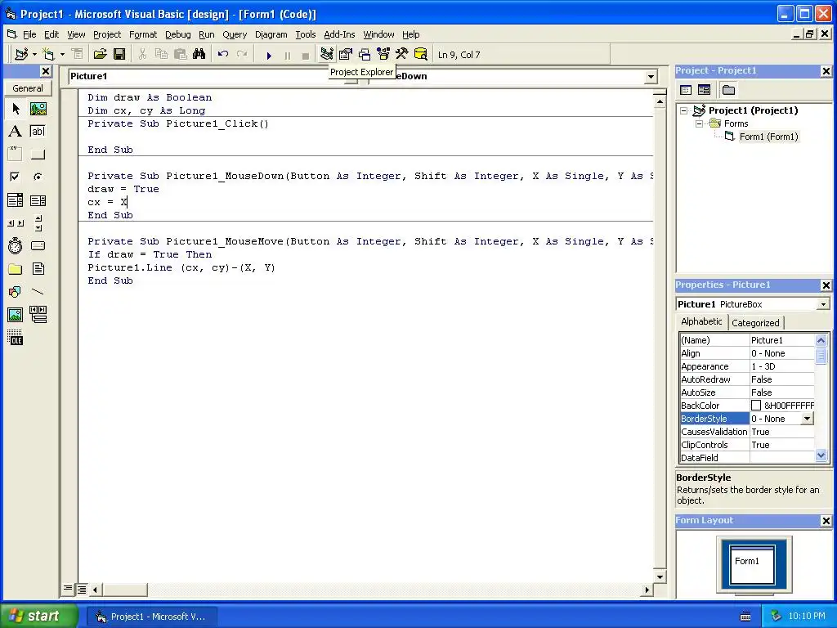Open the Picture1 PictureBox object selector dropdown
Viewport: 837px width, 628px height.
click(824, 304)
